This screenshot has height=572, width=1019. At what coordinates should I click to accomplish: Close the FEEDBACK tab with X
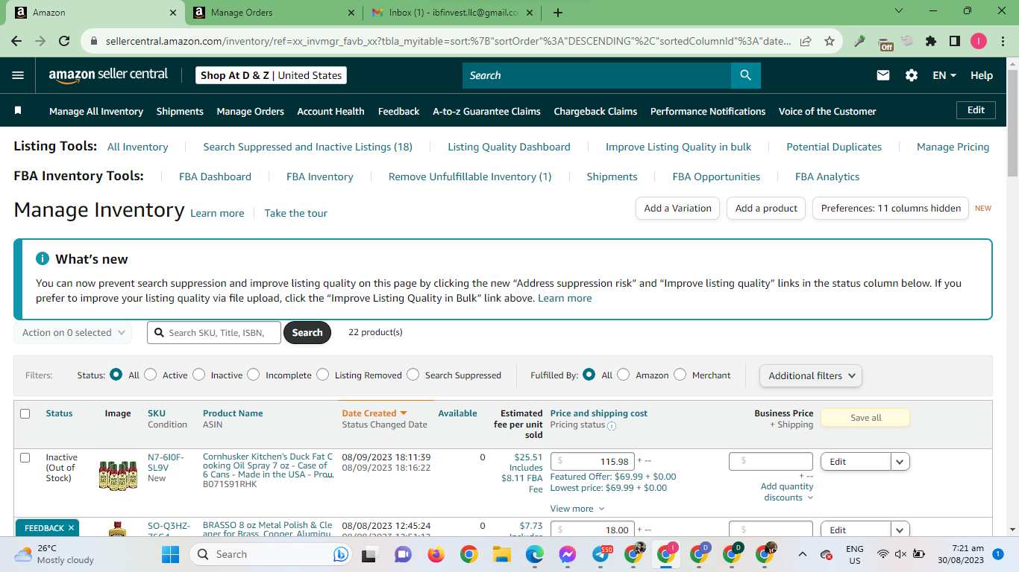click(71, 528)
